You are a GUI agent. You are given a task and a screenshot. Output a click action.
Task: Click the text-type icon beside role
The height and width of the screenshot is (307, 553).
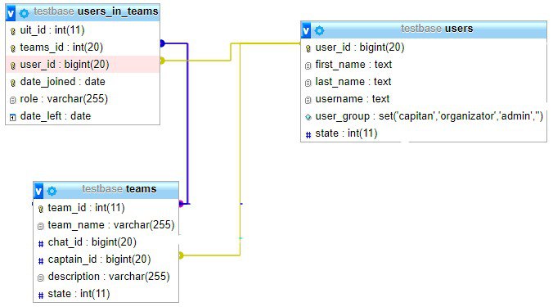13,100
